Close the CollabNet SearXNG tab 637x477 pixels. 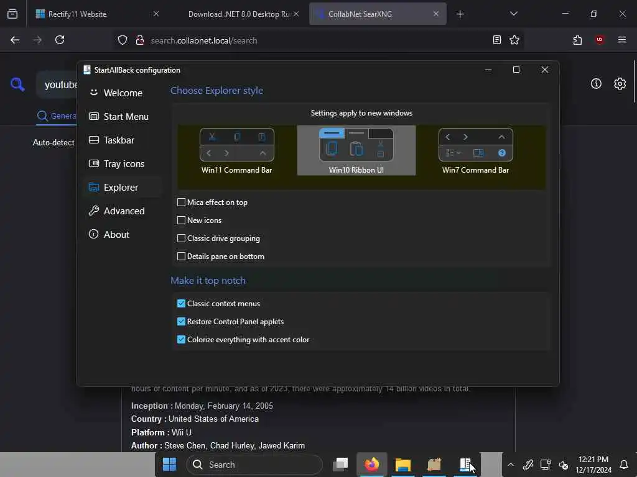436,14
